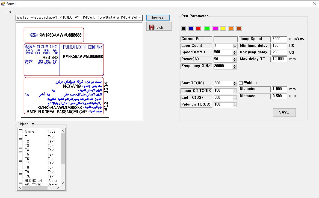Open the File menu

pos(8,11)
